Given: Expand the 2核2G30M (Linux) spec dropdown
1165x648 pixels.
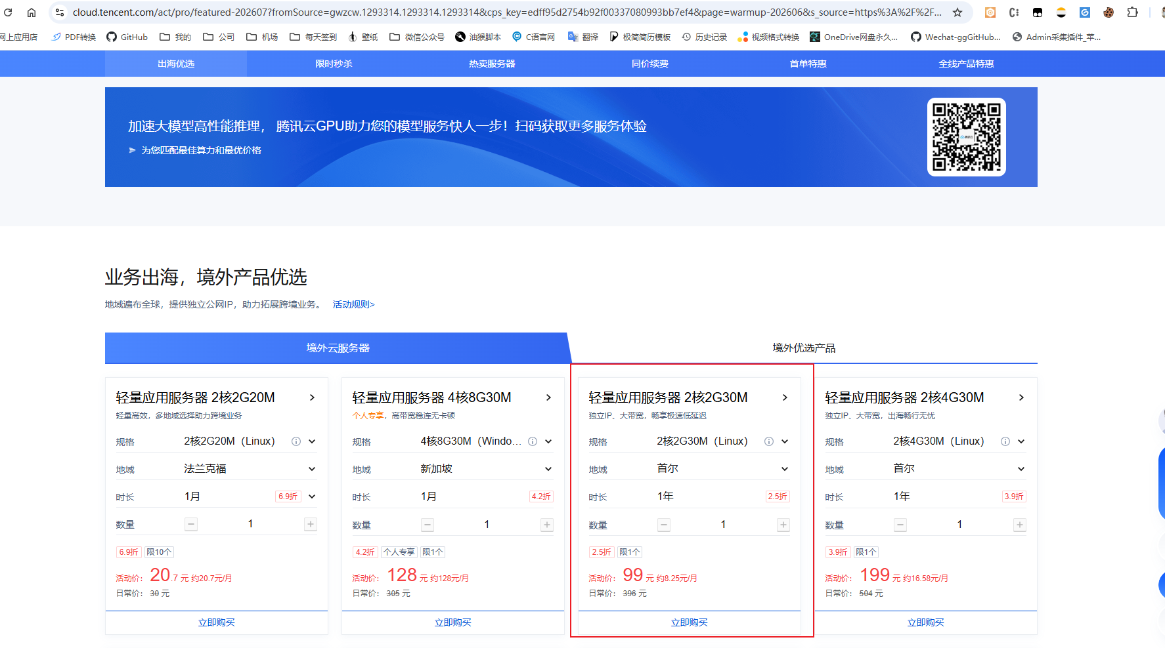Looking at the screenshot, I should tap(785, 441).
